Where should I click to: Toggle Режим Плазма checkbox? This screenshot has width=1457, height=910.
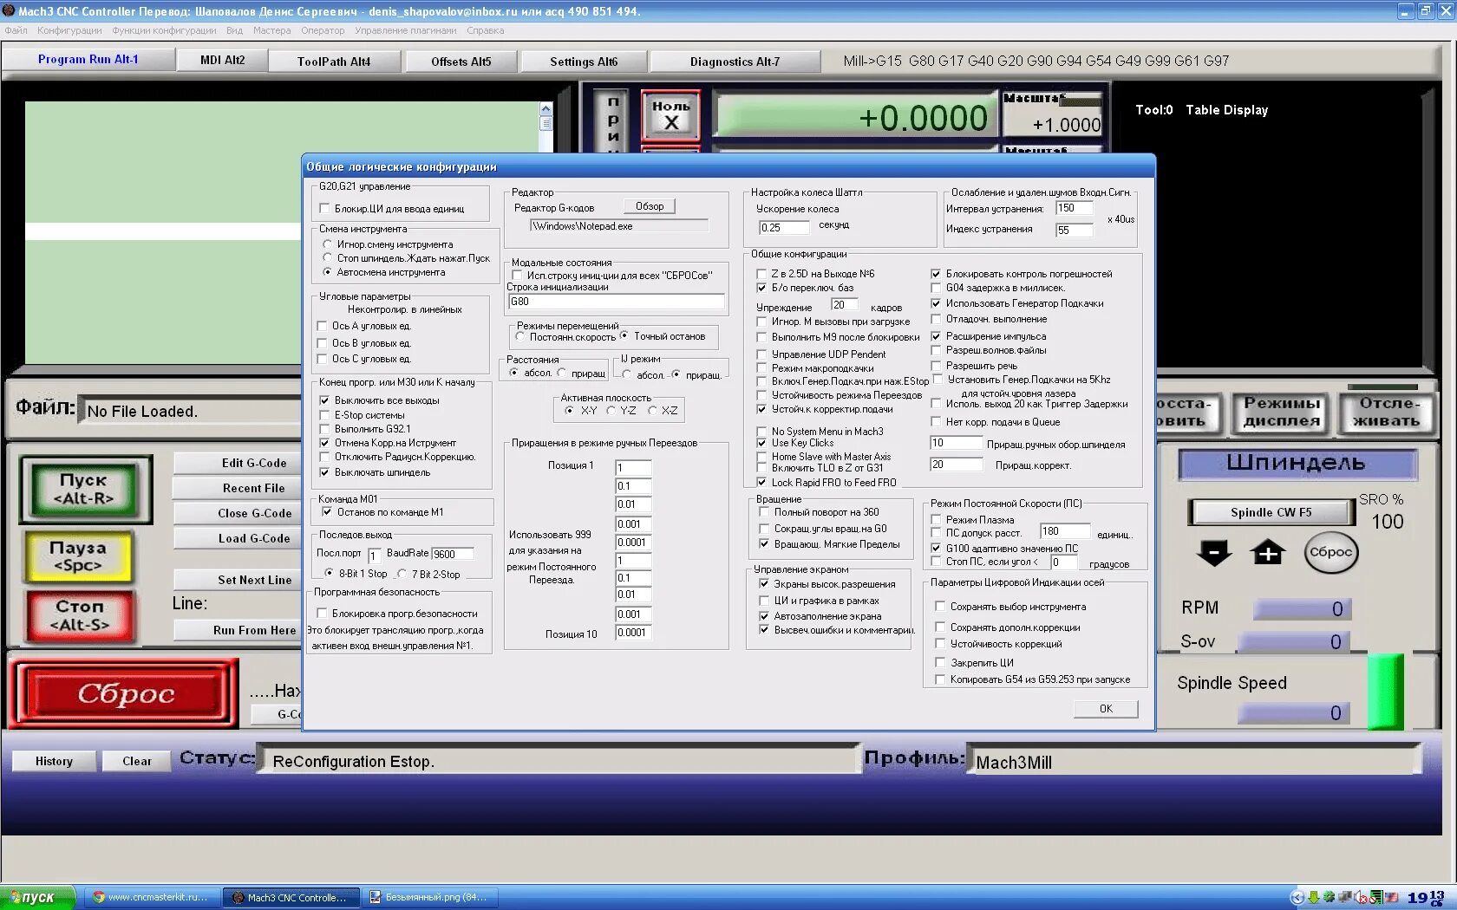[936, 520]
